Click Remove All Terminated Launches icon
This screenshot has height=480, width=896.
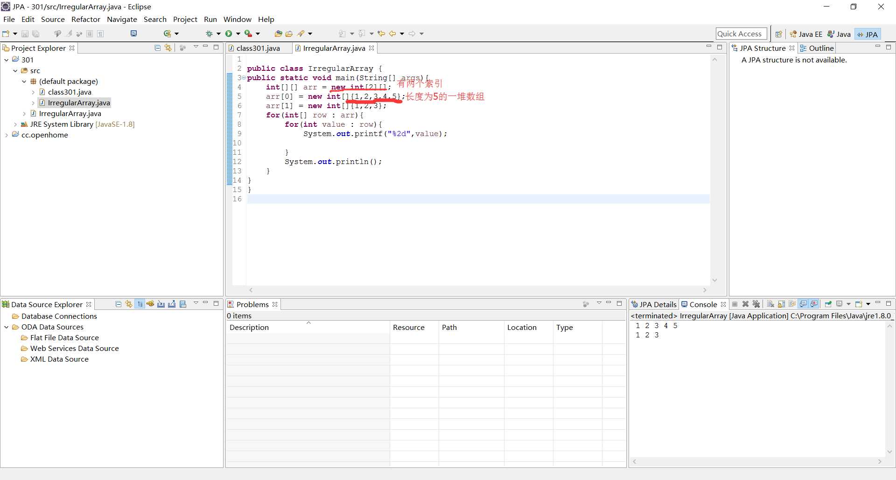coord(756,304)
